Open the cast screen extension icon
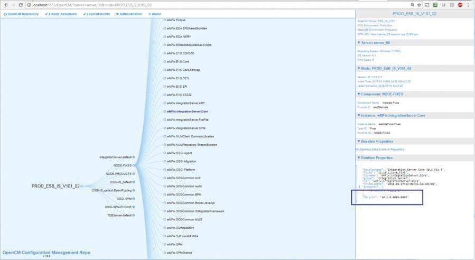475x260 pixels. (x=427, y=5)
